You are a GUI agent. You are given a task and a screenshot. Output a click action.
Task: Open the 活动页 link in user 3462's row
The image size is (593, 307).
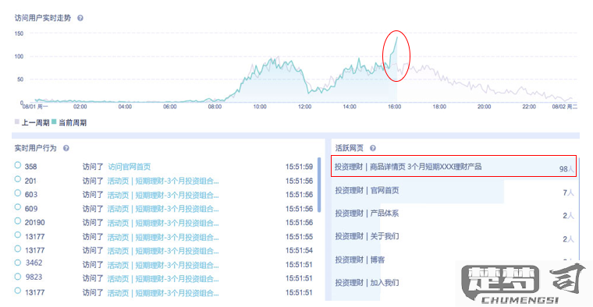pyautogui.click(x=163, y=265)
